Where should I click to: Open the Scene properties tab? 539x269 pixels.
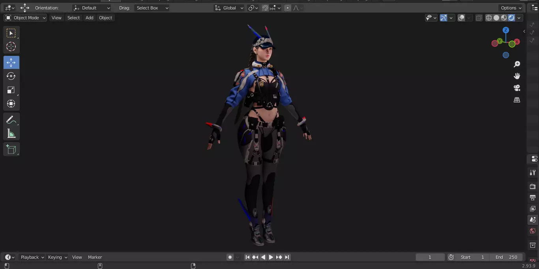tap(533, 220)
